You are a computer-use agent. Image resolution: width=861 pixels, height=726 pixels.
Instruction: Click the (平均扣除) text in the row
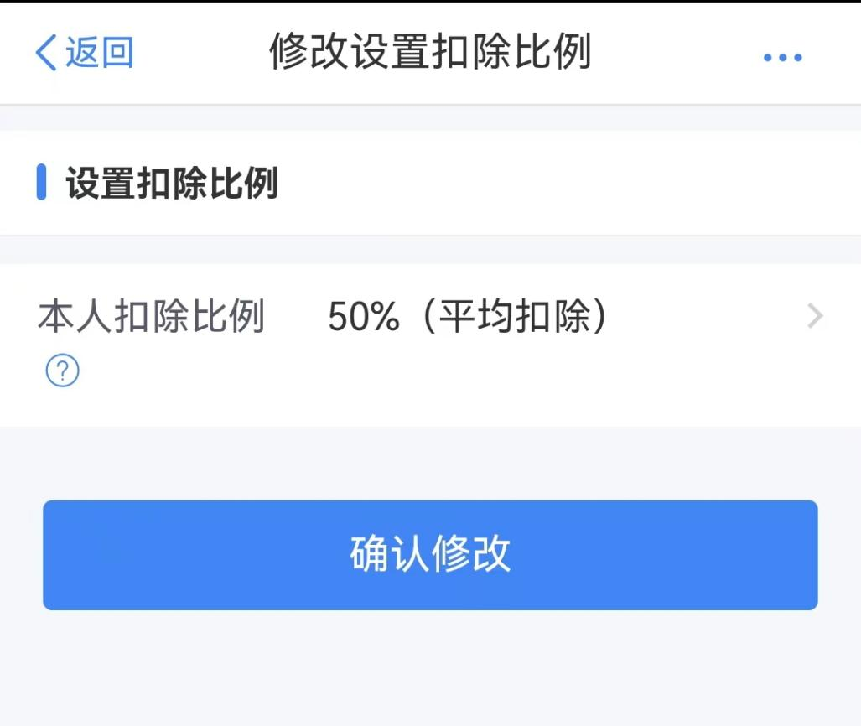(513, 318)
